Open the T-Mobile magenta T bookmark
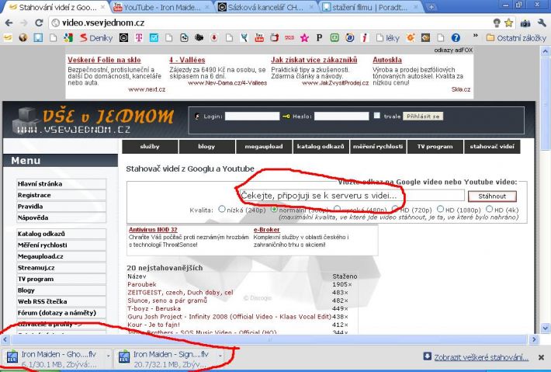 139,37
